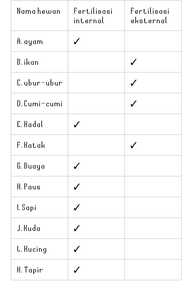Select the "F. Katak" name cell
Image resolution: width=192 pixels, height=286 pixels.
tap(31, 145)
